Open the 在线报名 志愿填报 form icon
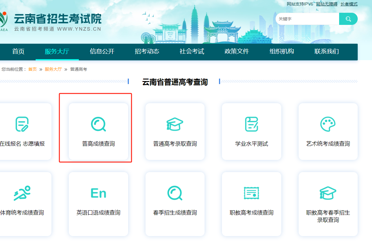 click(22, 124)
